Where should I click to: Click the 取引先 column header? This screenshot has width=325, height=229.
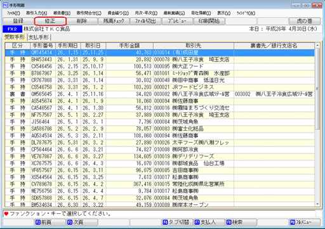(x=194, y=46)
